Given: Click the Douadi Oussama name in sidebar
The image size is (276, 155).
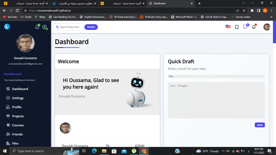Looking at the screenshot, I should point(25,58).
